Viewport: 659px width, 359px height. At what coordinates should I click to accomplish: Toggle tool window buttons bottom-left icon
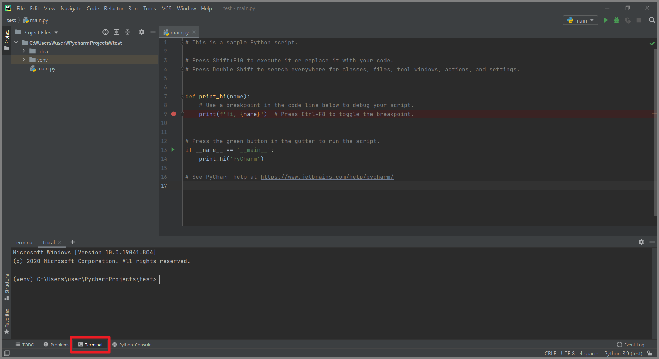point(7,353)
